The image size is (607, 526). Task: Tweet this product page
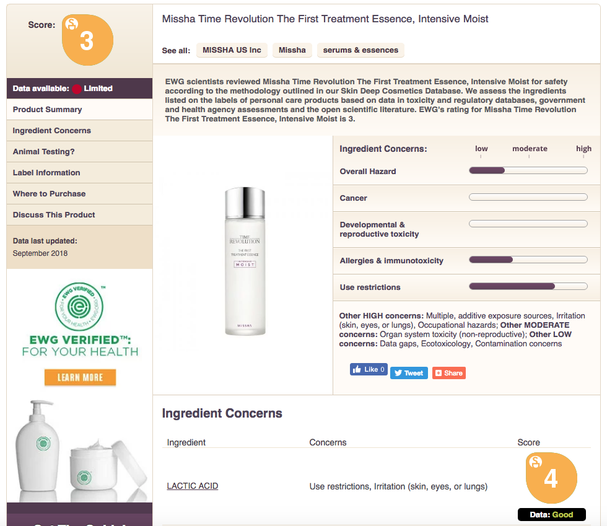[409, 373]
